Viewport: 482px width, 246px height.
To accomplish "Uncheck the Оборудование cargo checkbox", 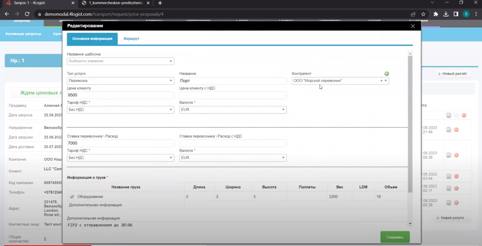I will pyautogui.click(x=72, y=197).
